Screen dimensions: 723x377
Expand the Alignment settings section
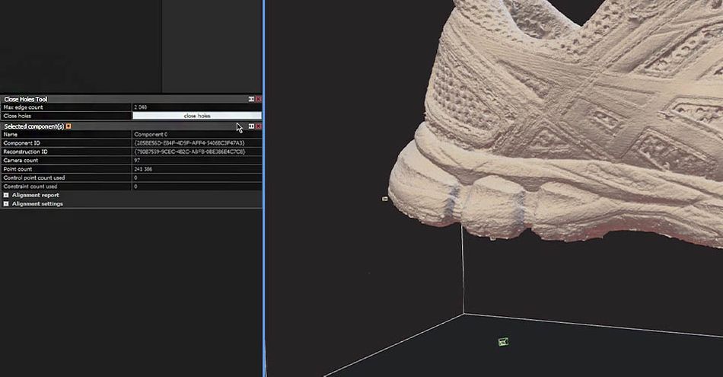point(6,203)
